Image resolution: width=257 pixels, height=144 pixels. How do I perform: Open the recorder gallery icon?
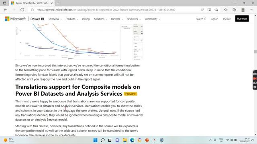click(x=255, y=83)
